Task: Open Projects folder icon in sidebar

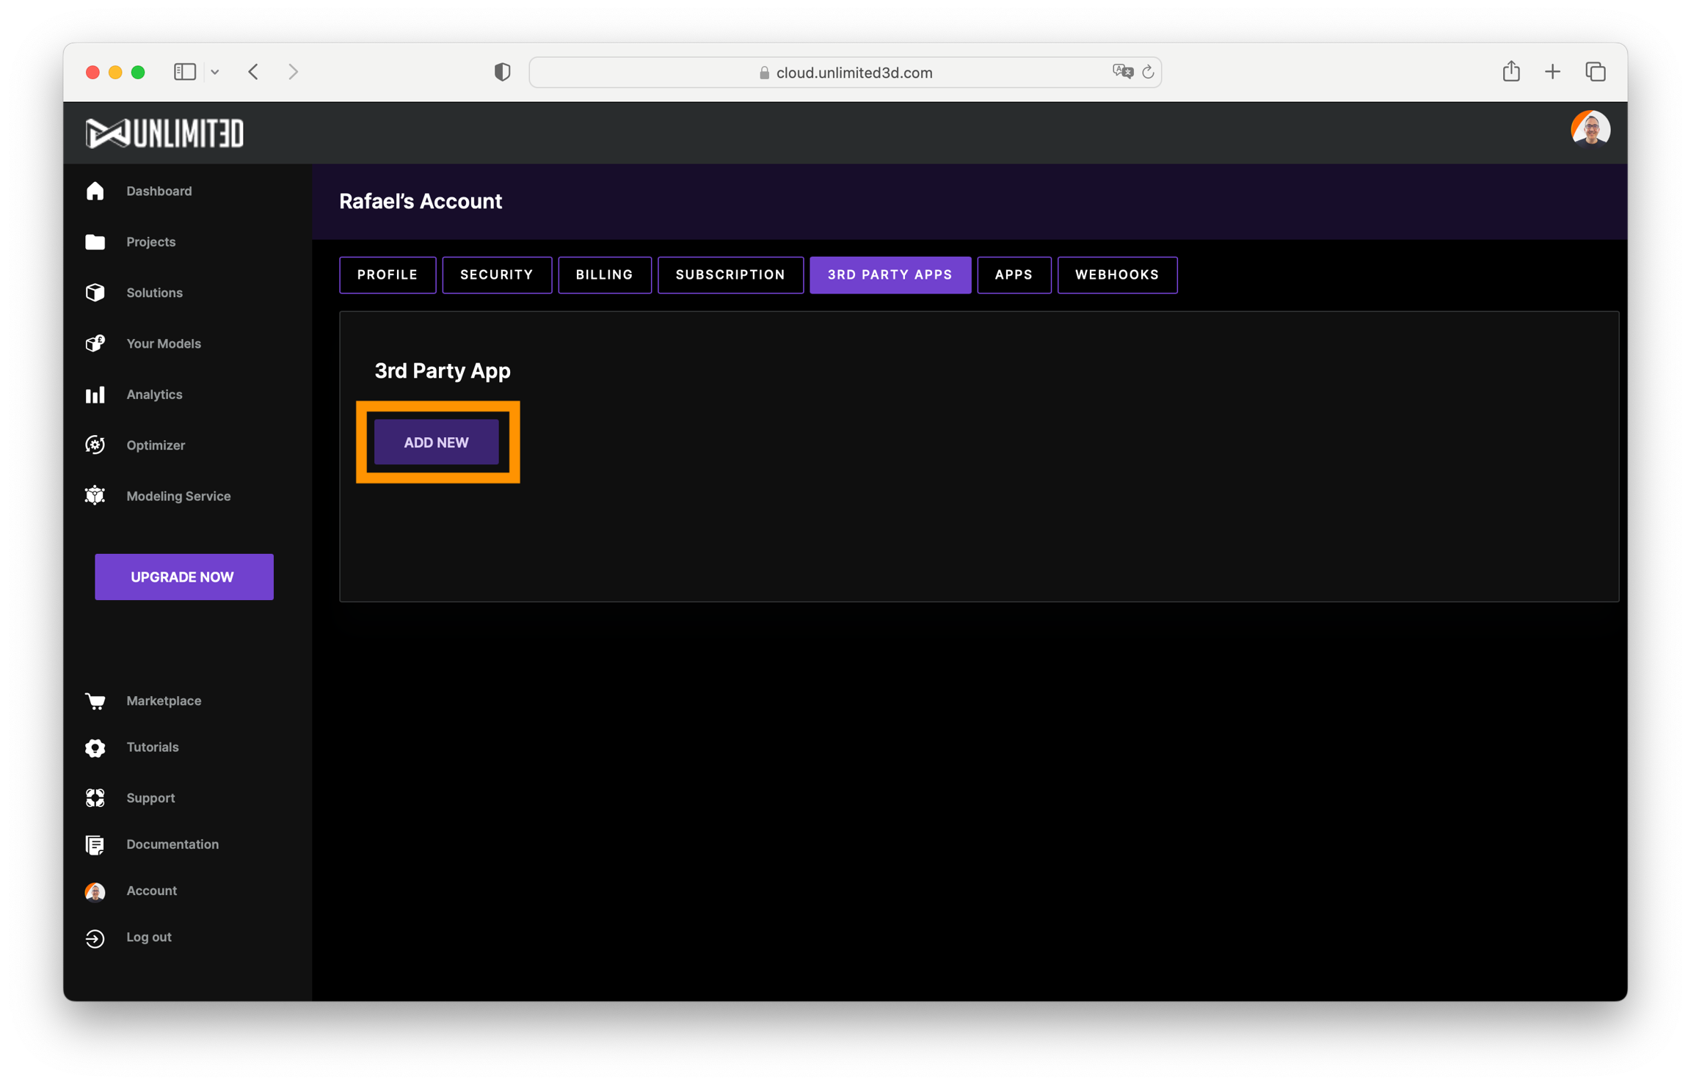Action: [x=95, y=242]
